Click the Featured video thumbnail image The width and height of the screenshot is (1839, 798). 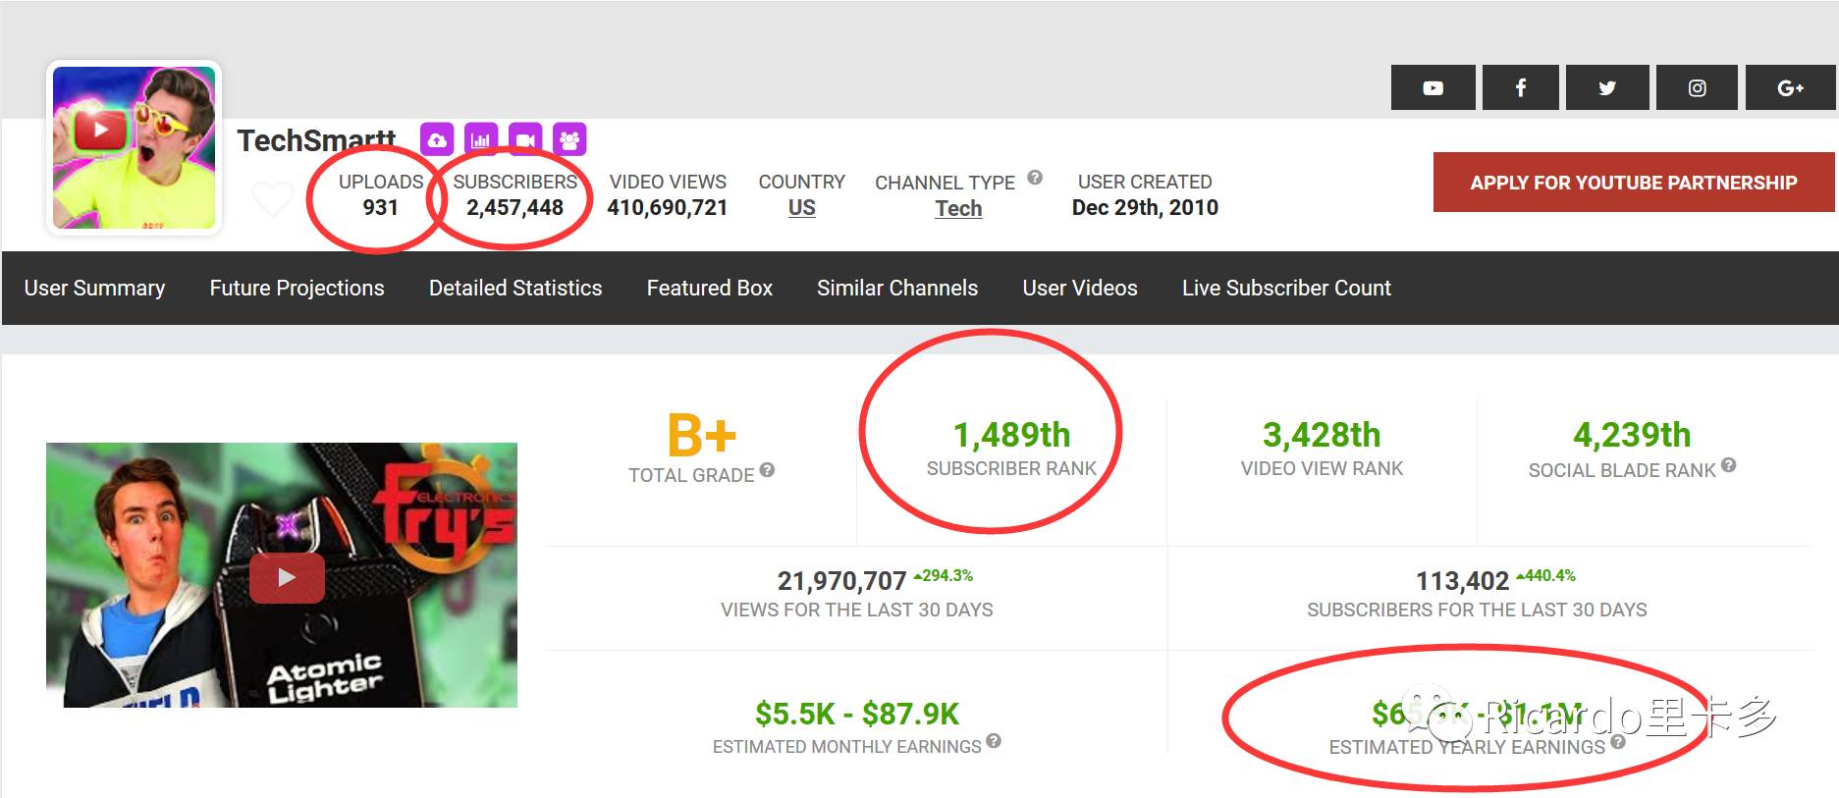[x=282, y=575]
